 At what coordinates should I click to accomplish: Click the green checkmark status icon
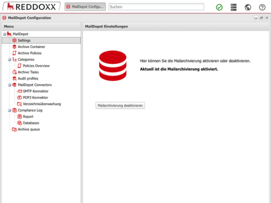[219, 7]
